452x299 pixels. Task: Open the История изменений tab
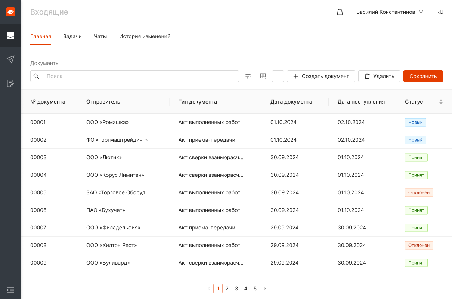[x=145, y=36]
